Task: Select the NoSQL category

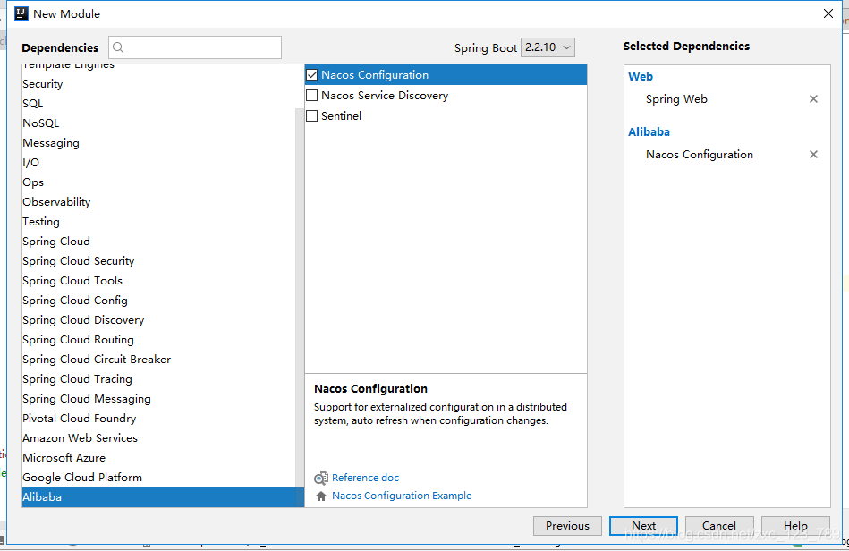Action: tap(163, 123)
